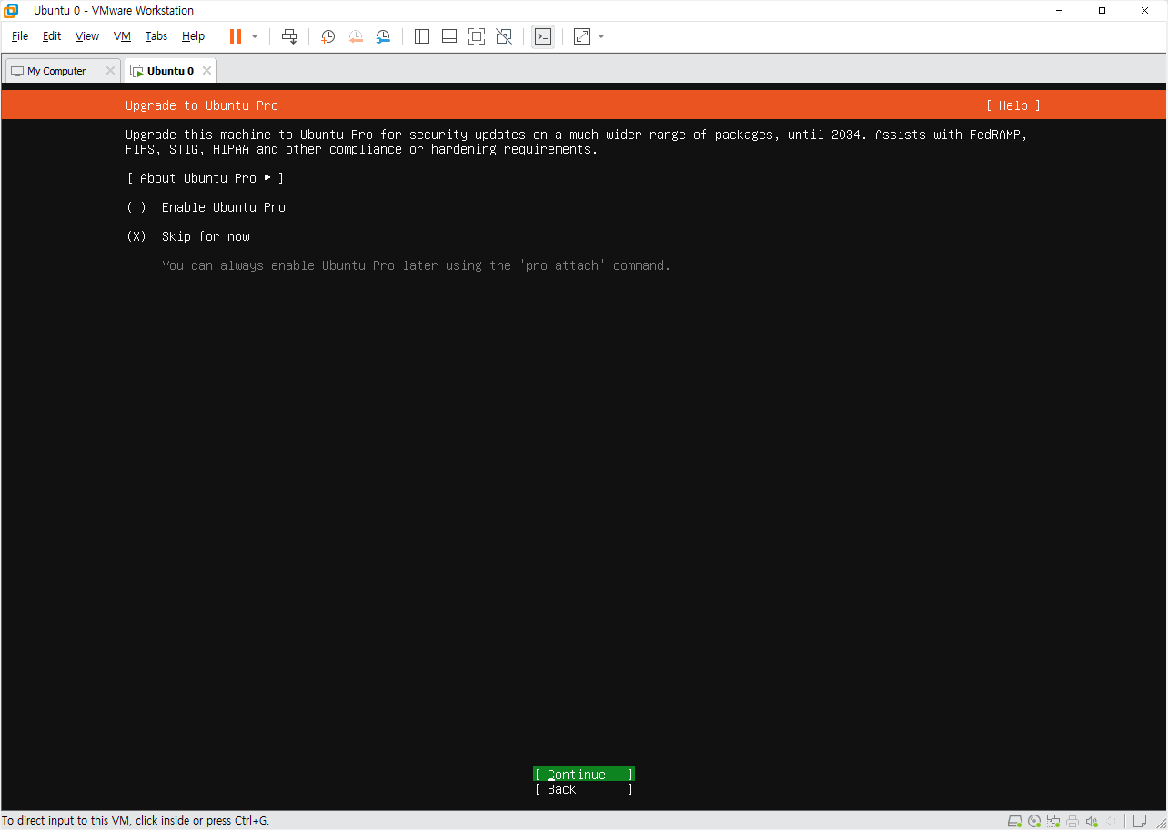Enter full screen mode

[x=477, y=36]
